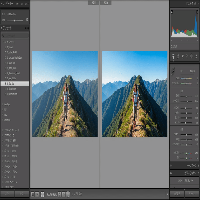Check the 元の写真 checkbox under histogram
Image resolution: width=200 pixels, height=200 pixels.
click(171, 46)
